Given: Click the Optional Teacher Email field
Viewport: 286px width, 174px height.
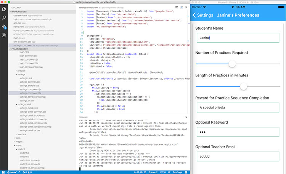Looking at the screenshot, I should (238, 156).
